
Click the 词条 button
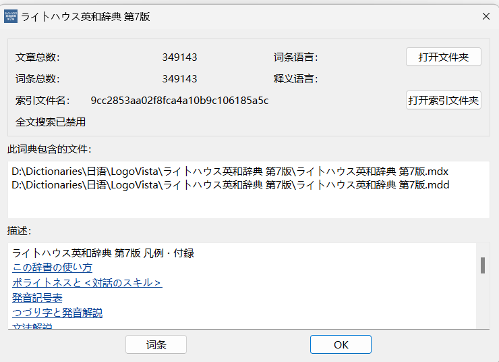click(156, 344)
